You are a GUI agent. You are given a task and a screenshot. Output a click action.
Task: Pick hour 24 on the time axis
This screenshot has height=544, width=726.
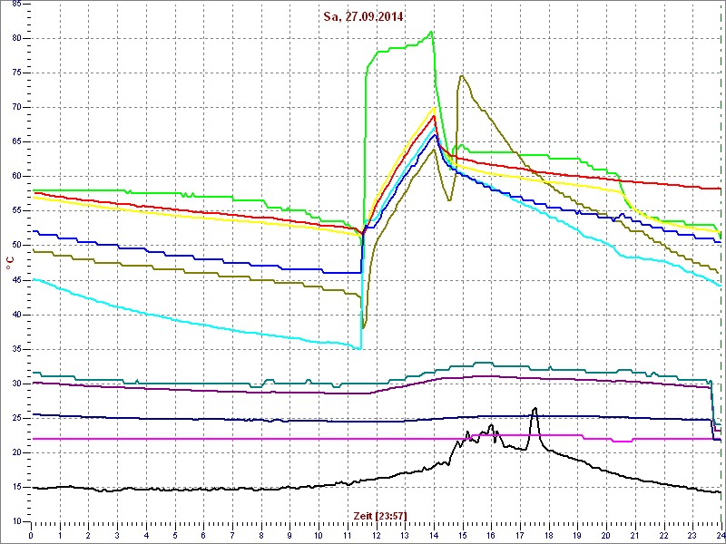pyautogui.click(x=720, y=536)
